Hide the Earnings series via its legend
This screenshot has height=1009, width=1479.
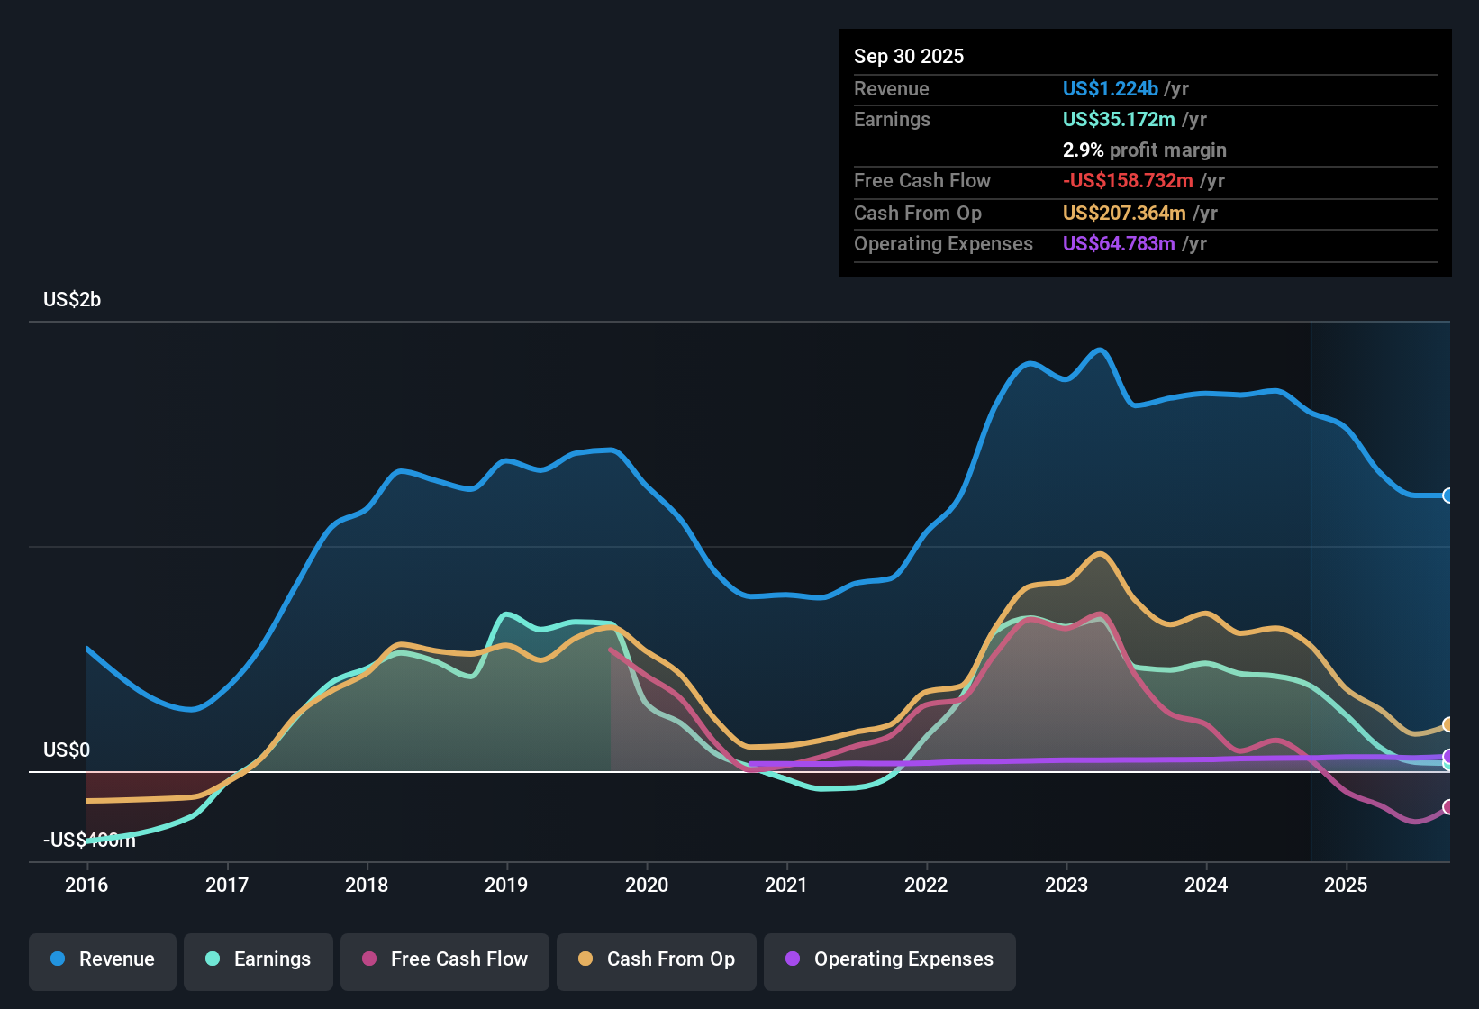coord(258,959)
